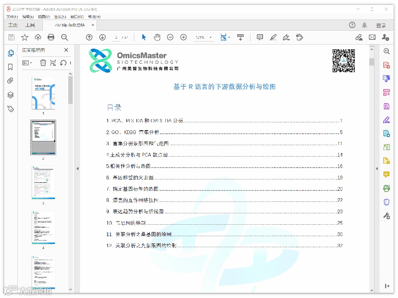Collapse the right tools pane arrow

[x=377, y=168]
